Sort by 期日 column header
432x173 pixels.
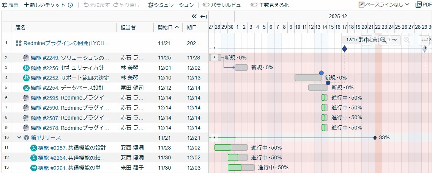(192, 28)
